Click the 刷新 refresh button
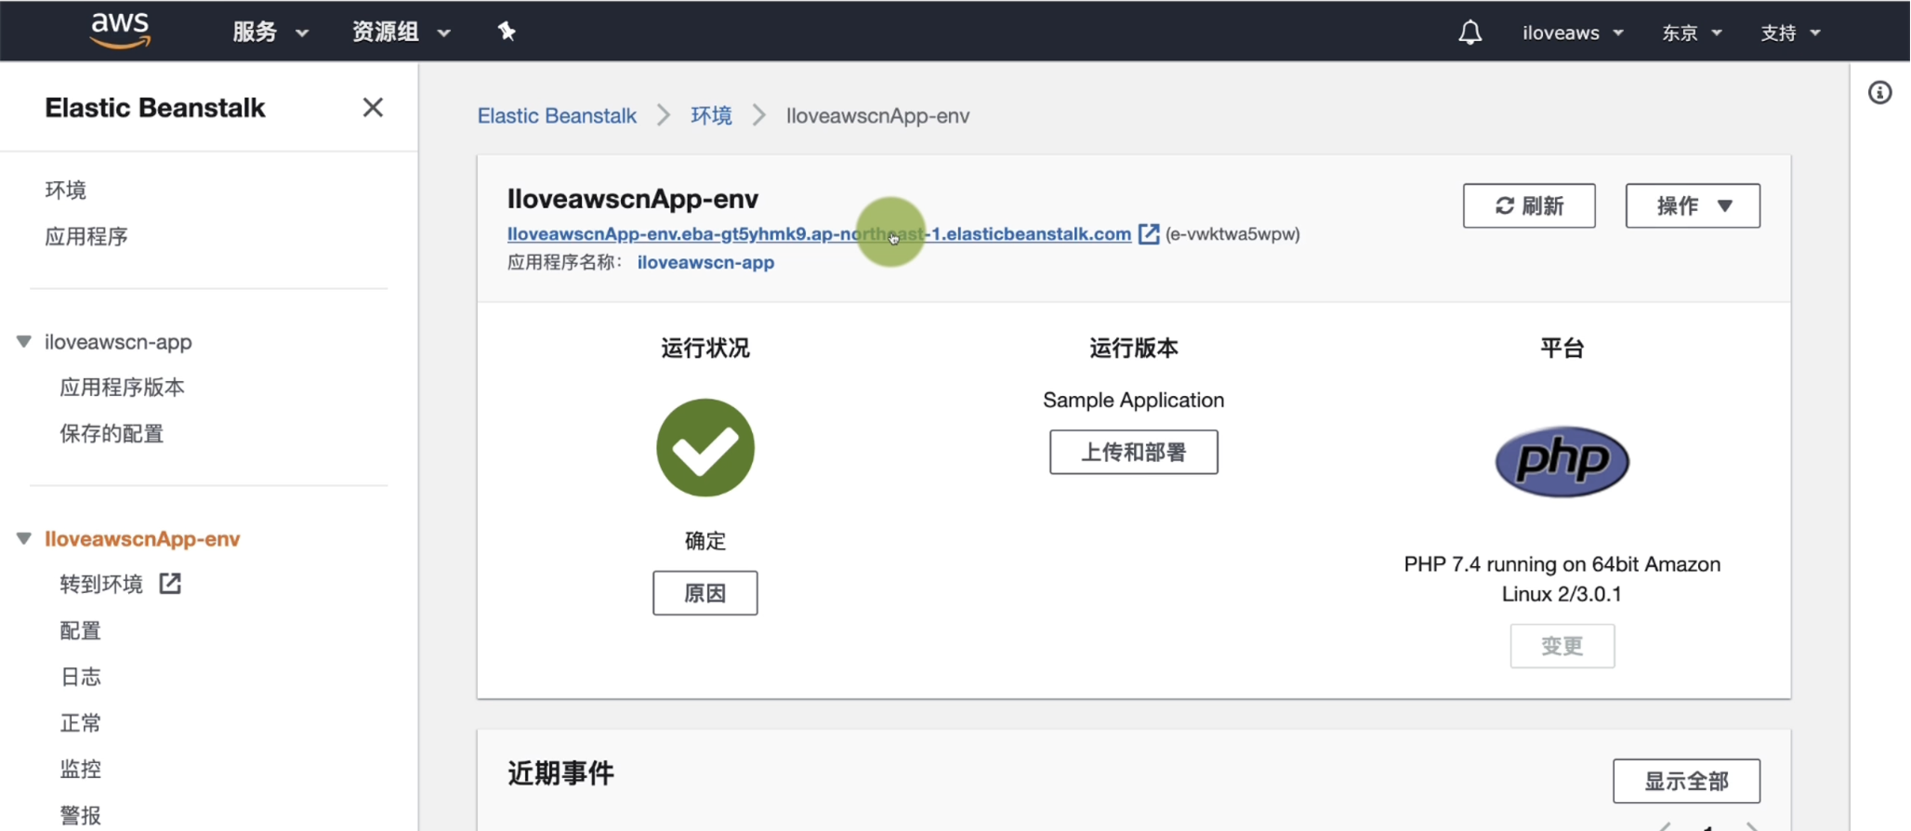The height and width of the screenshot is (831, 1911). tap(1529, 205)
